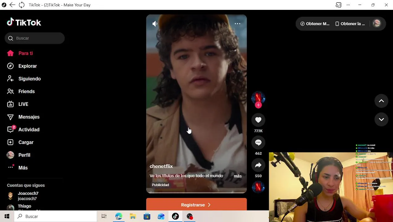
Task: Click the 77.1K likes count
Action: (258, 131)
